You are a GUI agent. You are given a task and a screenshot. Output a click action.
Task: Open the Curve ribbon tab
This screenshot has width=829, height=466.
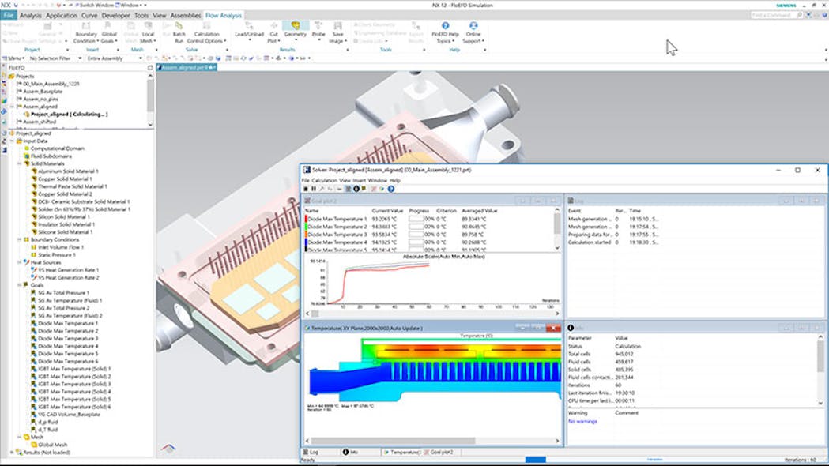[x=89, y=15]
